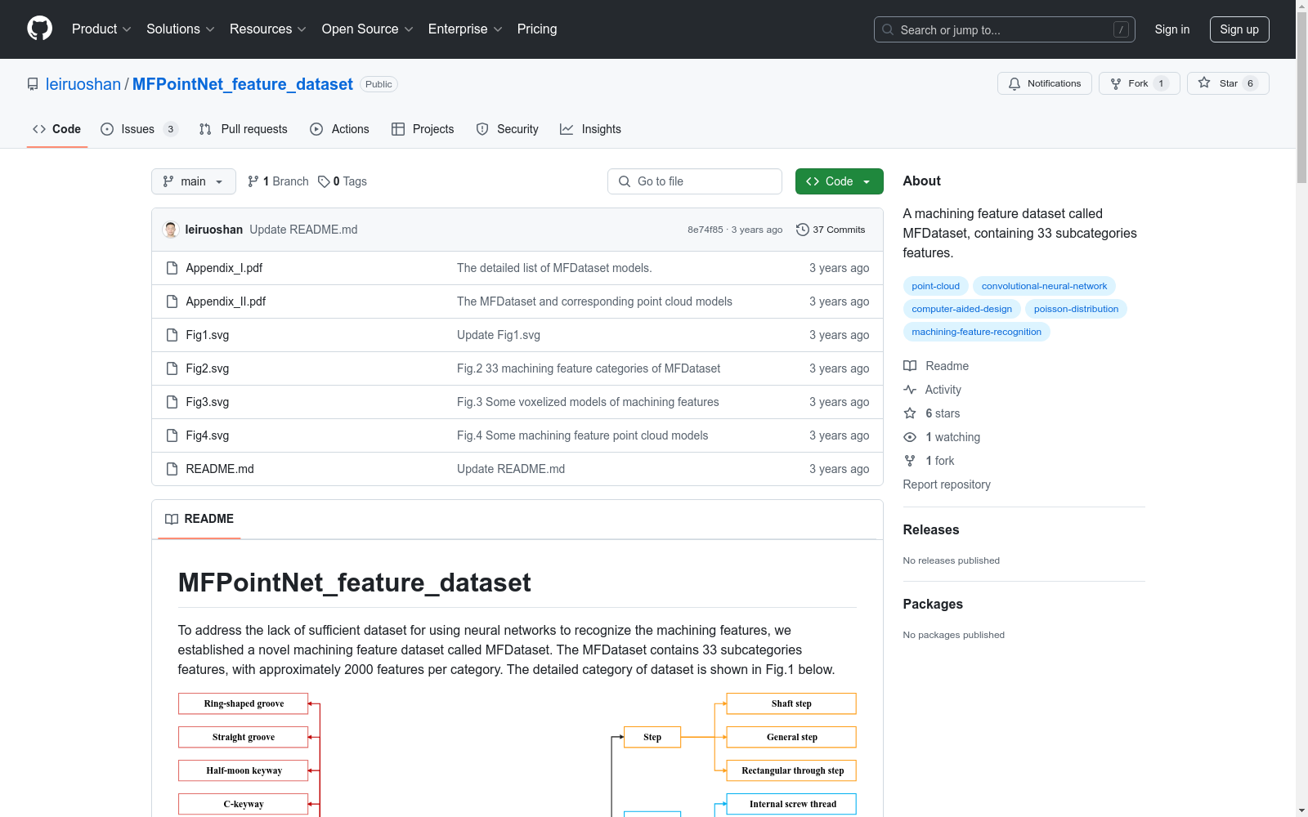Open the Activity pulse icon link
The image size is (1308, 817).
click(x=910, y=390)
